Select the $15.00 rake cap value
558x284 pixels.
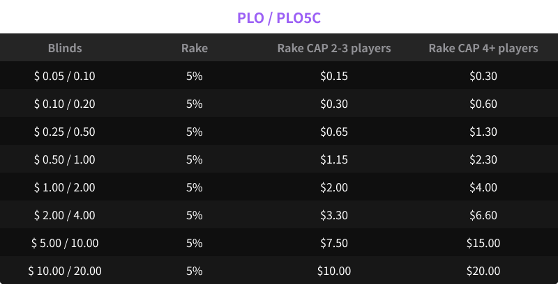pos(483,243)
